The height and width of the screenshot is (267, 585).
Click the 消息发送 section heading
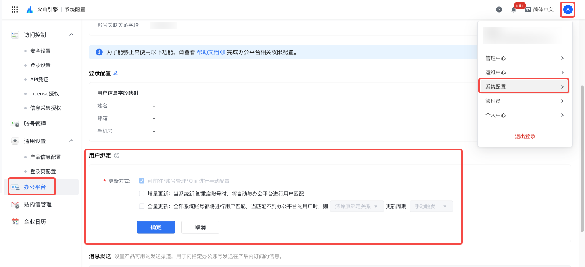[x=100, y=256]
